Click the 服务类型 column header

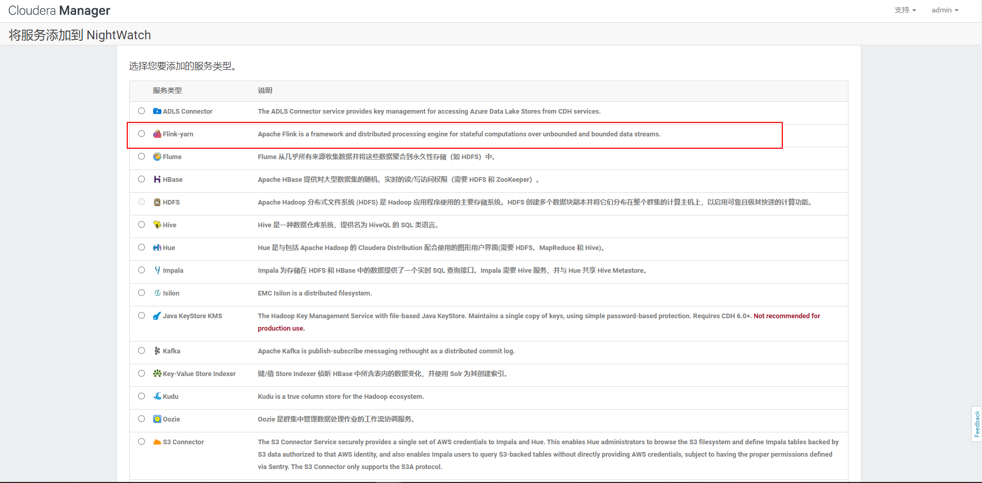click(167, 90)
